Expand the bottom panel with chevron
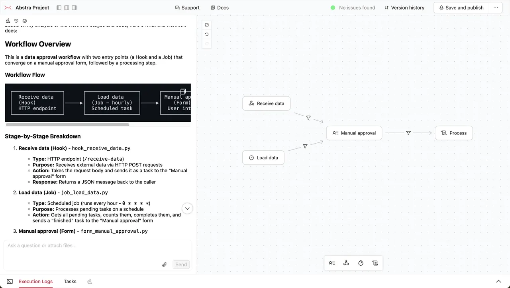The width and height of the screenshot is (510, 288). click(x=498, y=281)
